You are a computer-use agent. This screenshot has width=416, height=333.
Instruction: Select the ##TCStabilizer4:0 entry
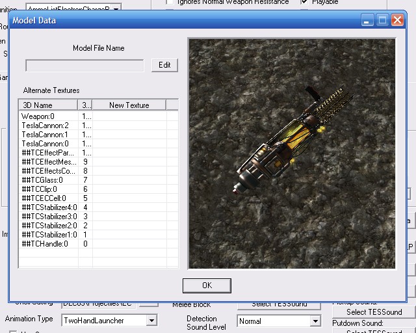pos(49,207)
